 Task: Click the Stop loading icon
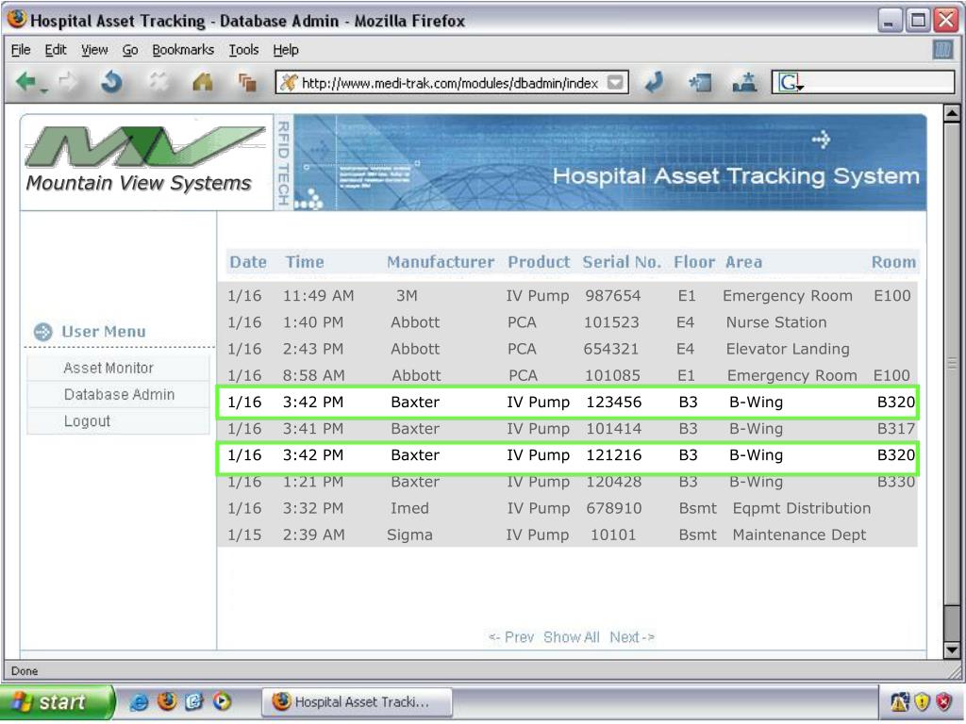[158, 81]
